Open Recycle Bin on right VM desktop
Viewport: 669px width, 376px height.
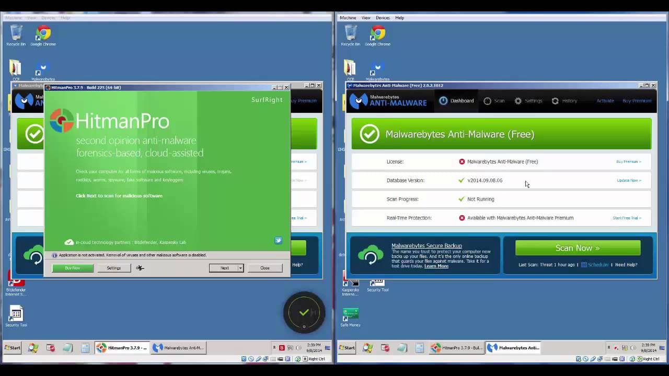coord(350,36)
